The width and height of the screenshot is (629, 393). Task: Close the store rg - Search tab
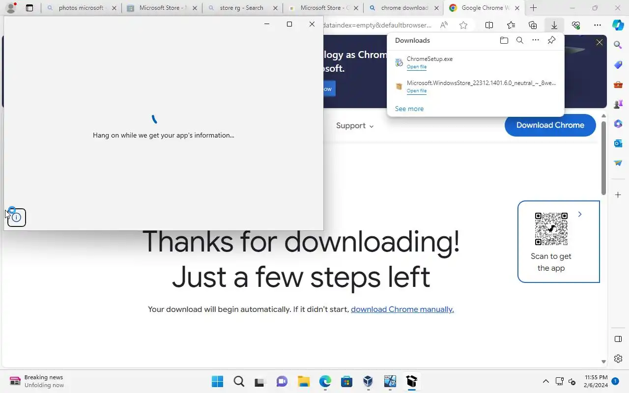coord(275,8)
